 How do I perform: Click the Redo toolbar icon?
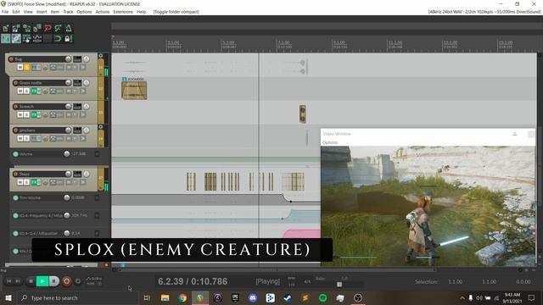pyautogui.click(x=59, y=28)
